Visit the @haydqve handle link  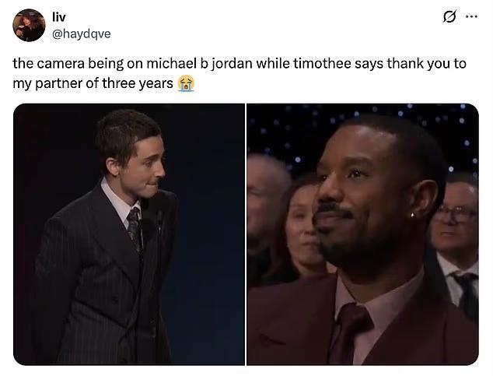(81, 33)
